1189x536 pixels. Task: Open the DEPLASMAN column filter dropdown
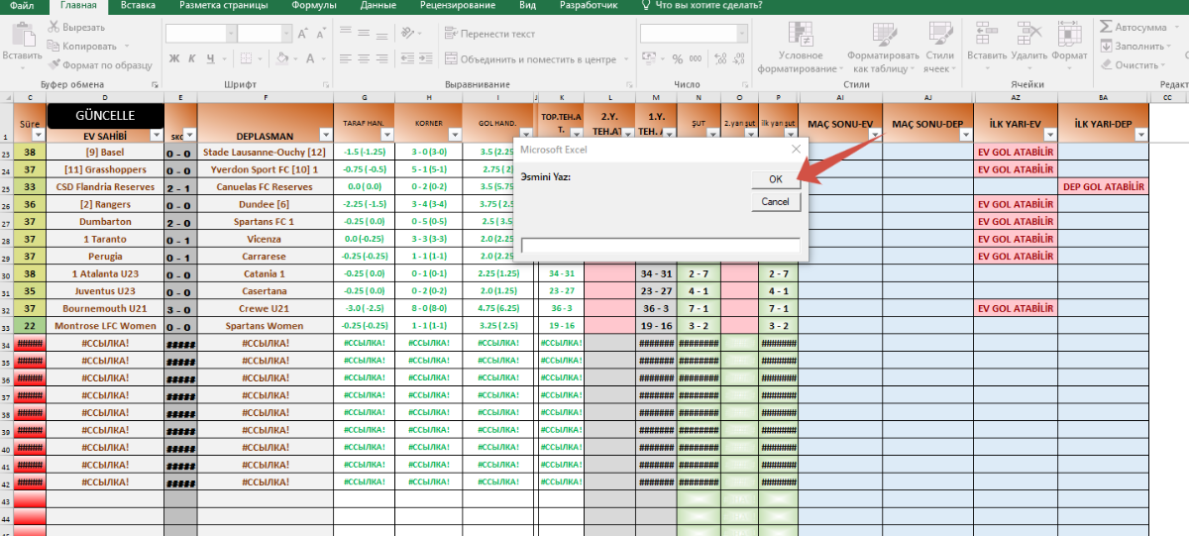click(326, 135)
